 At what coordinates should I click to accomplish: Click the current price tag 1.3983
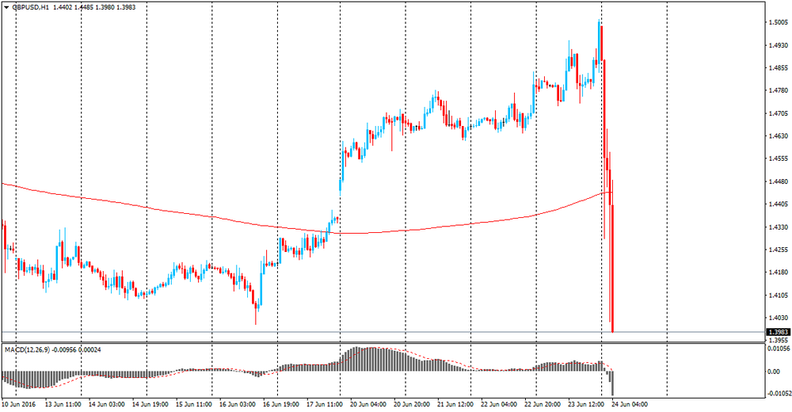coord(777,332)
